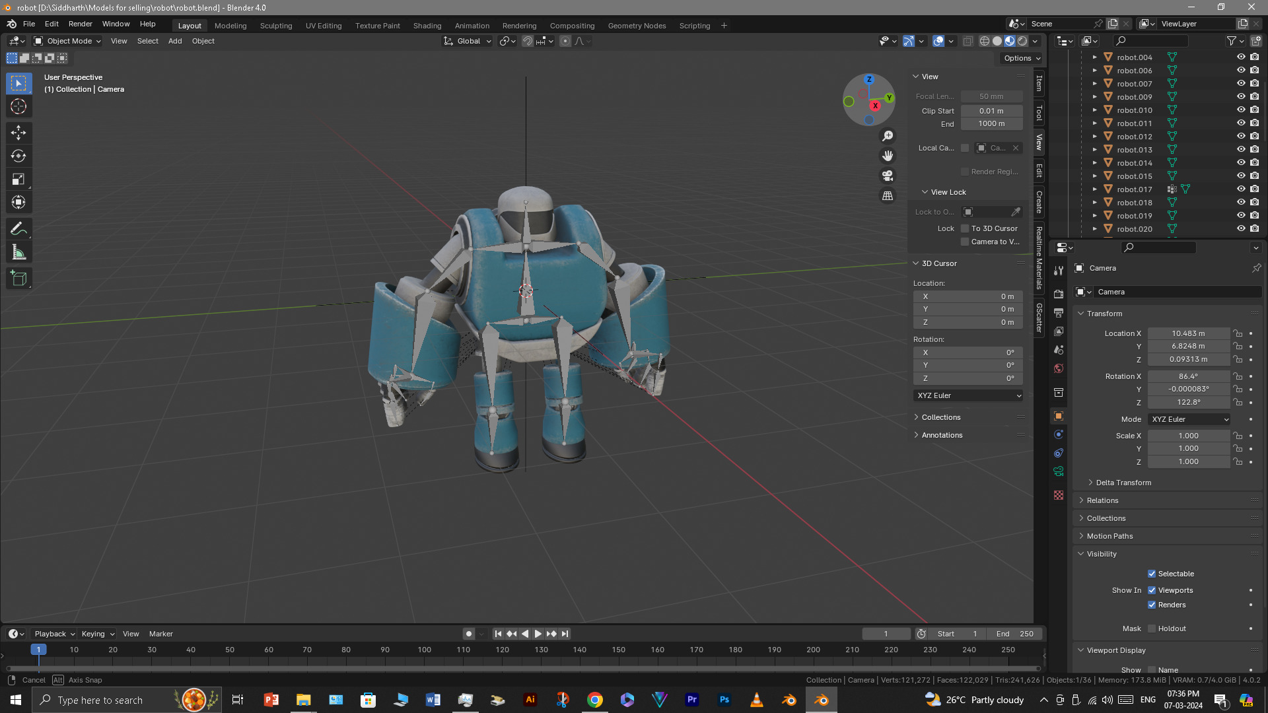Switch to the Modeling workspace tab
The height and width of the screenshot is (713, 1268).
[x=230, y=26]
